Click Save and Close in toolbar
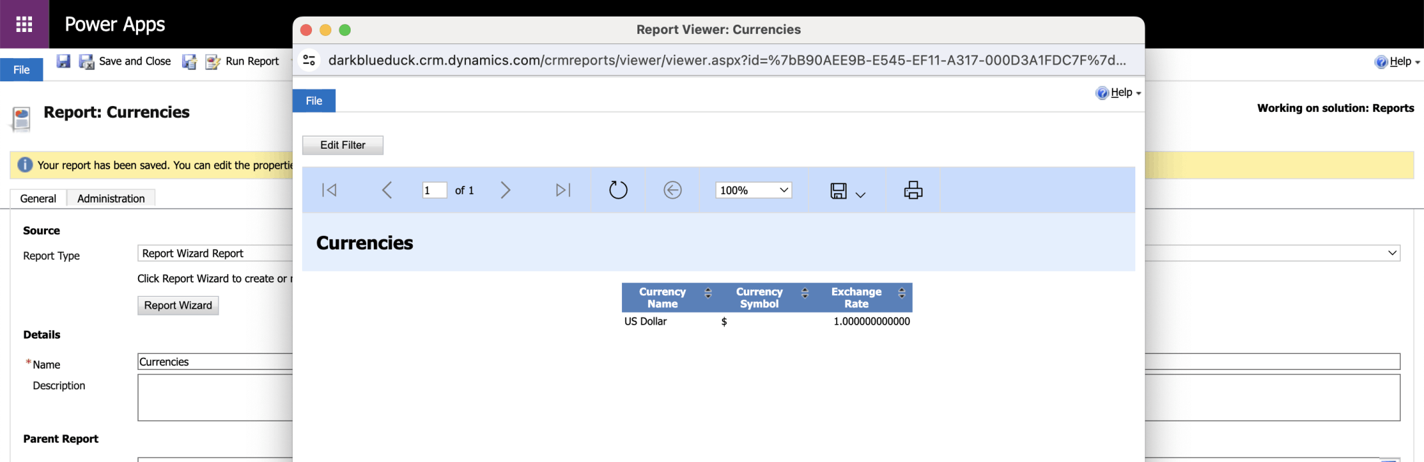The image size is (1424, 462). [125, 61]
